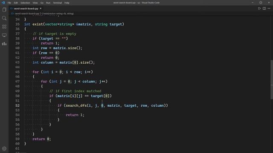
Task: Select the word-search-board.cpp editor tab
Action: point(26,8)
